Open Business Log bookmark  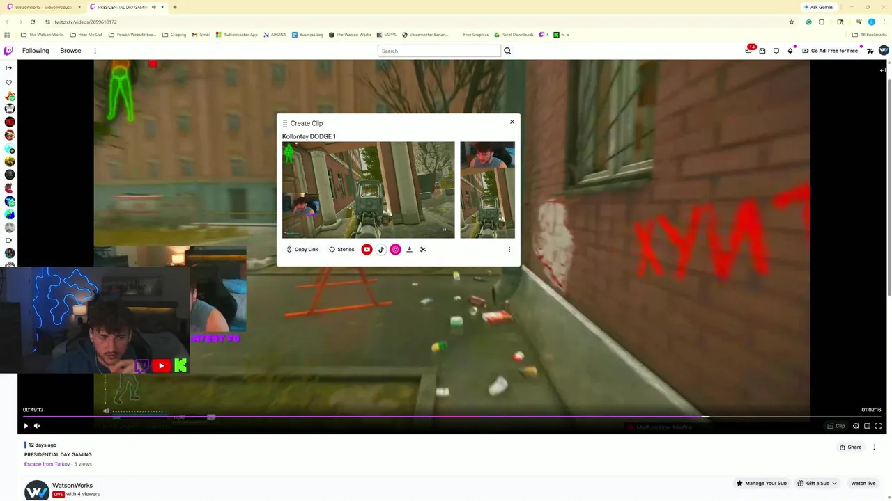pos(307,34)
